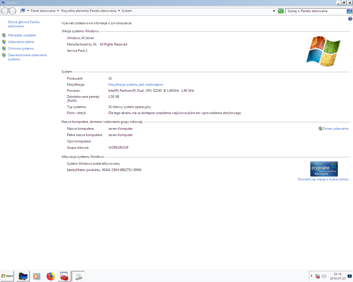Screen dimensions: 353x282
Task: Open address bar history dropdown
Action: click(x=274, y=11)
